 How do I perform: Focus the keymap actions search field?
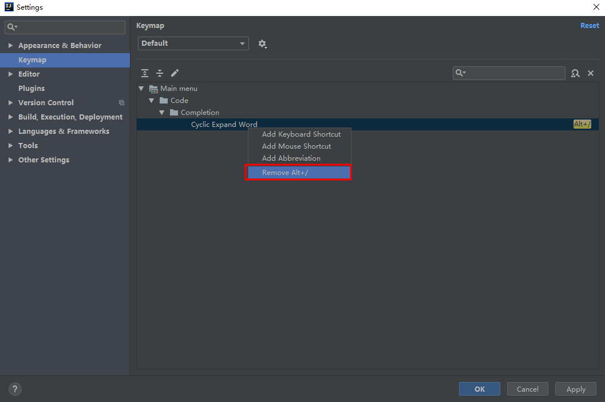(x=509, y=73)
